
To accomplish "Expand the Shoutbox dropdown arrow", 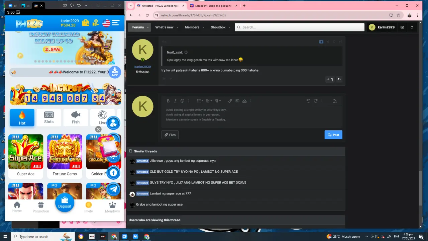I will (229, 27).
